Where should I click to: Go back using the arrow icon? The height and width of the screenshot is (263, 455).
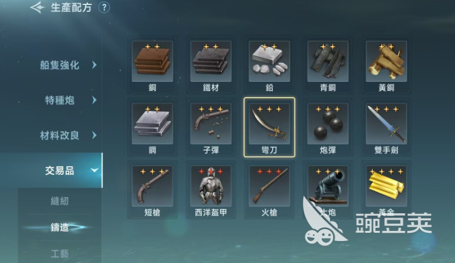[37, 8]
